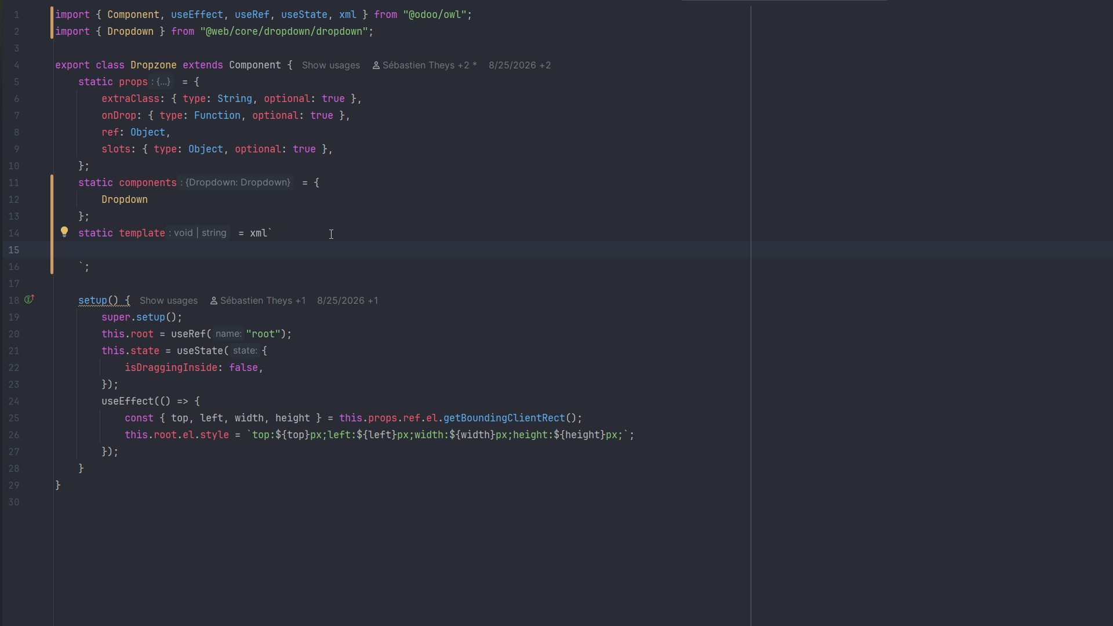Viewport: 1113px width, 626px height.
Task: Click the onDrop prop name
Action: pyautogui.click(x=119, y=115)
